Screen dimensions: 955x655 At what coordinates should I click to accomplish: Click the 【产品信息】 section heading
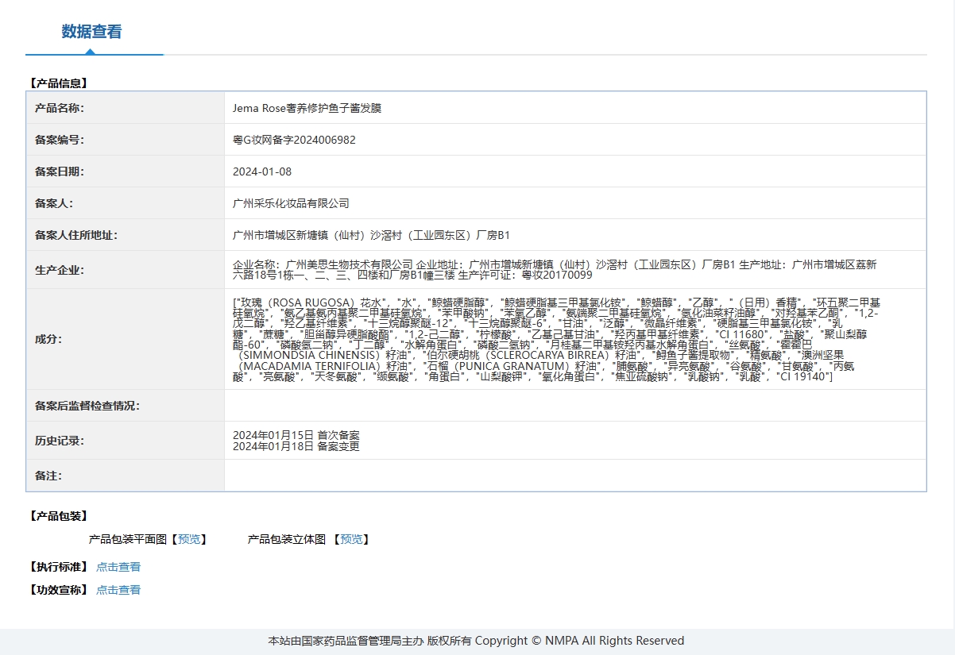[x=58, y=83]
